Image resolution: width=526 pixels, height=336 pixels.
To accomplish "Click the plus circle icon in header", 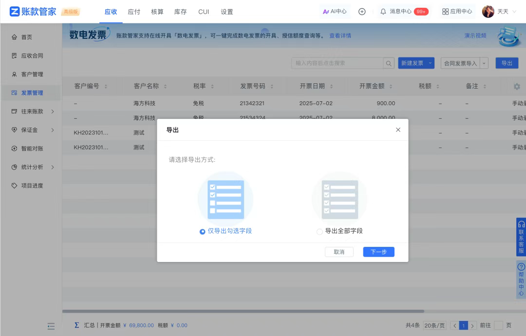I will click(362, 12).
